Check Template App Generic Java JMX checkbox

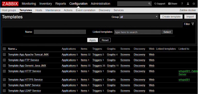[4, 66]
